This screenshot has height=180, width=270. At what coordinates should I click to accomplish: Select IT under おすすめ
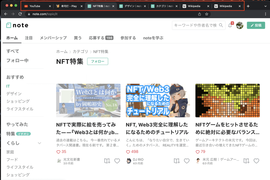(x=8, y=86)
